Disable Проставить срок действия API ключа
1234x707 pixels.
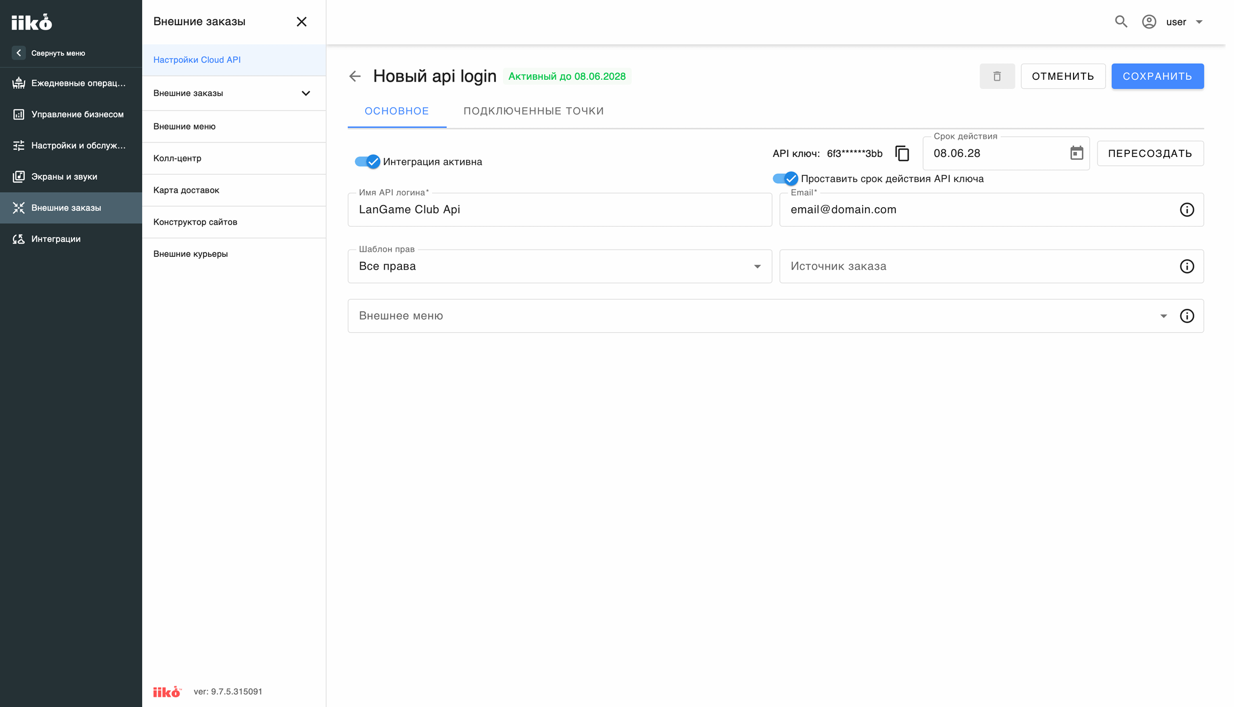click(785, 179)
